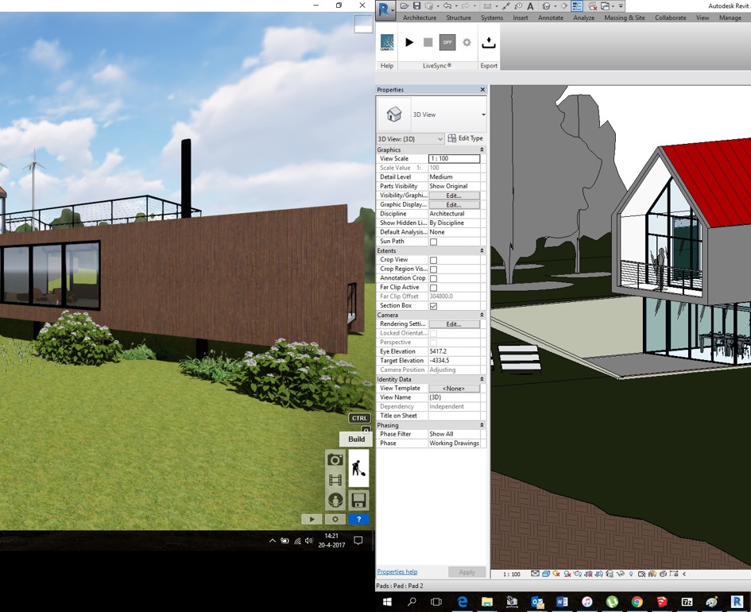Image resolution: width=751 pixels, height=612 pixels.
Task: Click the Lumion Export download icon
Action: [x=489, y=43]
